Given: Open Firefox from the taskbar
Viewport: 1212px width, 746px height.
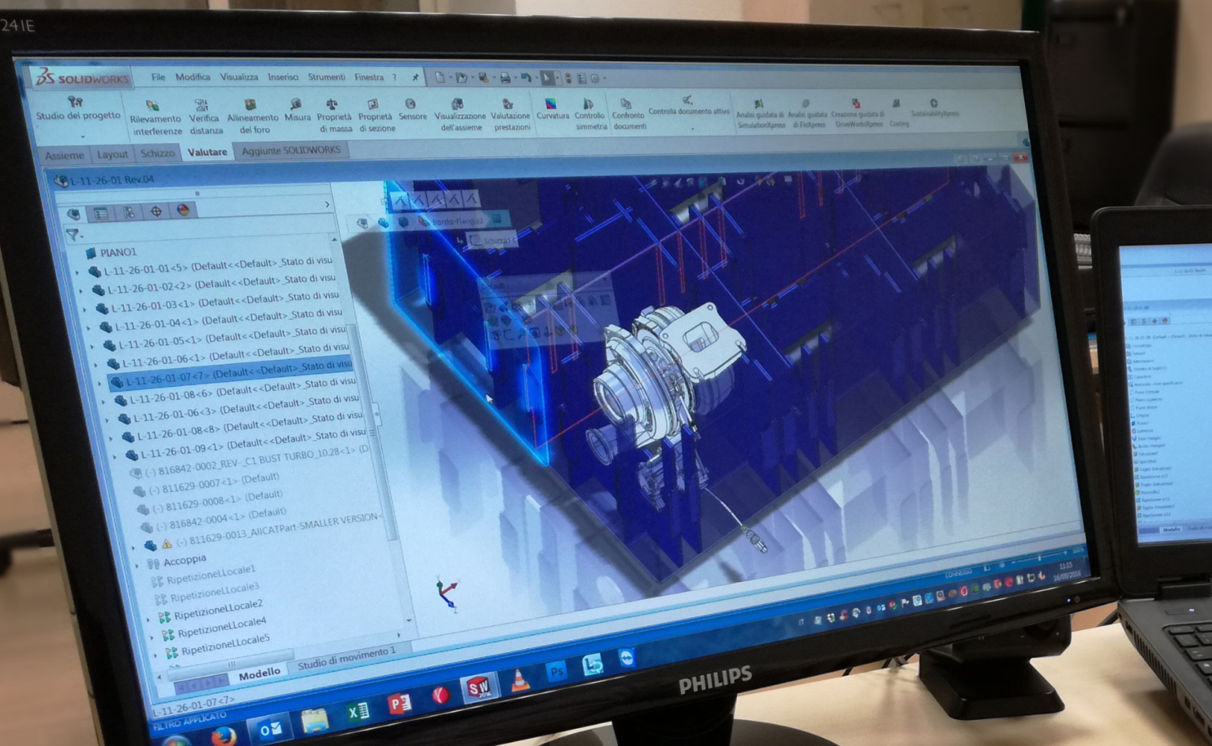Looking at the screenshot, I should click(x=224, y=737).
